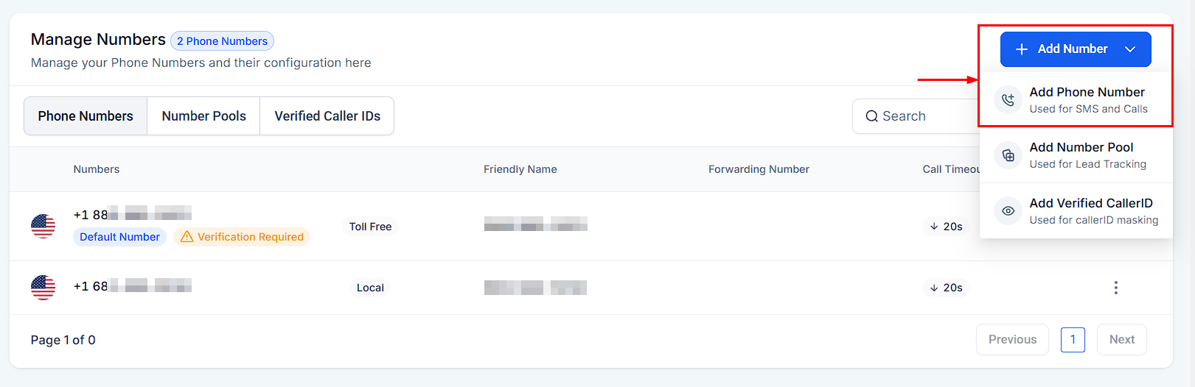Click the plus icon on Add Number
Screen dimensions: 1195x387
[1022, 49]
